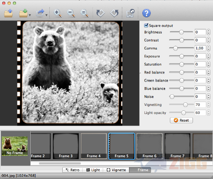Click the Brightness value stepper
This screenshot has width=213, height=179.
[209, 32]
